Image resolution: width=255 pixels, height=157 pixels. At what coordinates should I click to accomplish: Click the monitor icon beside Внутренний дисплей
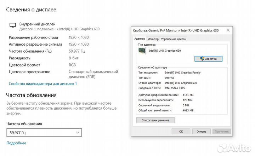coord(13,25)
